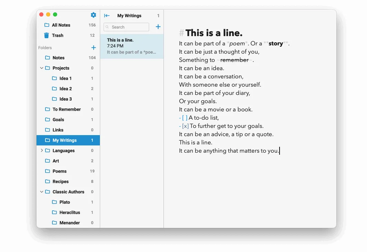
Task: Select the note titled 'This is a line.'
Action: tap(132, 46)
